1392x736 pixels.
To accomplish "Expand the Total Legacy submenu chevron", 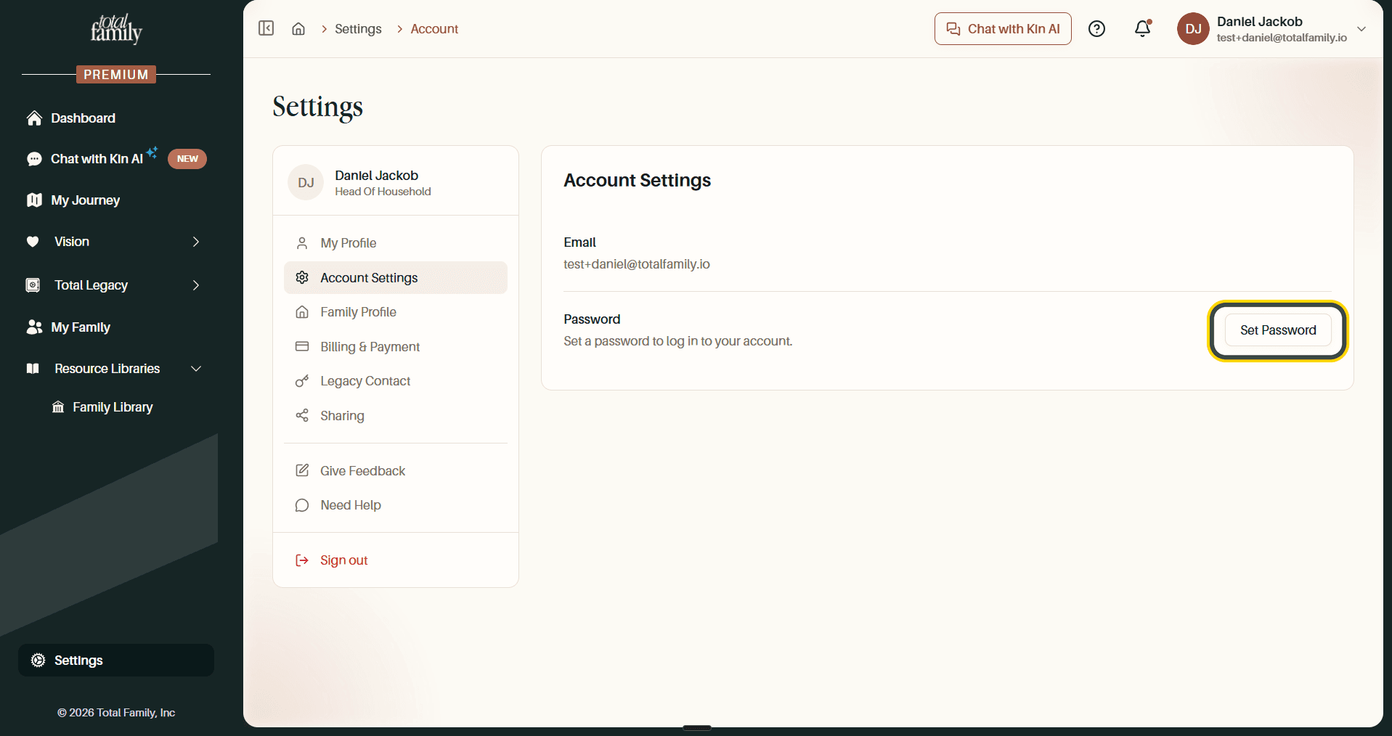I will [196, 285].
